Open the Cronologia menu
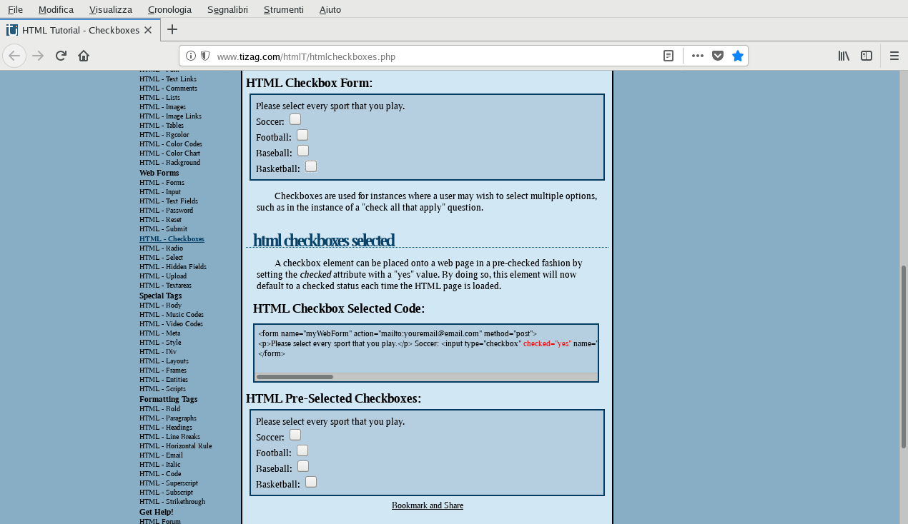908x524 pixels. click(169, 9)
